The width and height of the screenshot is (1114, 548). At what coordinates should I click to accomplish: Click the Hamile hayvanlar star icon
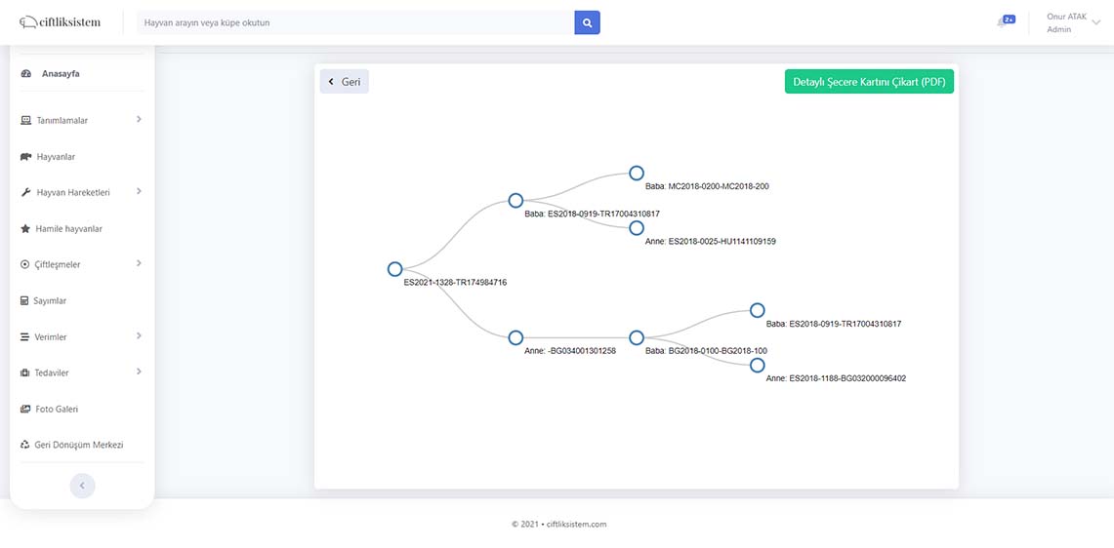click(x=25, y=228)
